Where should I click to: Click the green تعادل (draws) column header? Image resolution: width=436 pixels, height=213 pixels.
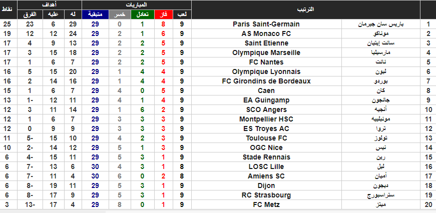[142, 14]
